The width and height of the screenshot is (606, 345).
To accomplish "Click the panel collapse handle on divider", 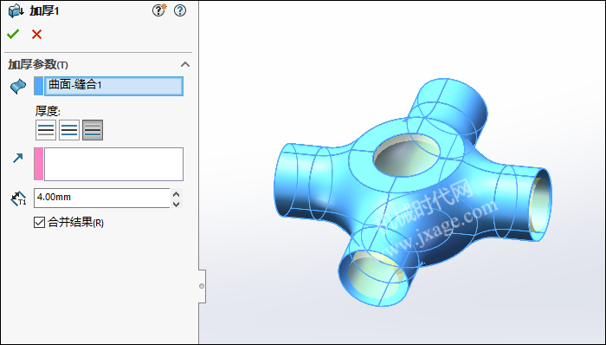I will click(x=202, y=286).
